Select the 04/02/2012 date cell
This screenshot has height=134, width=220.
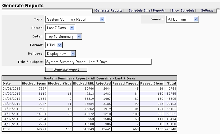click(12, 94)
